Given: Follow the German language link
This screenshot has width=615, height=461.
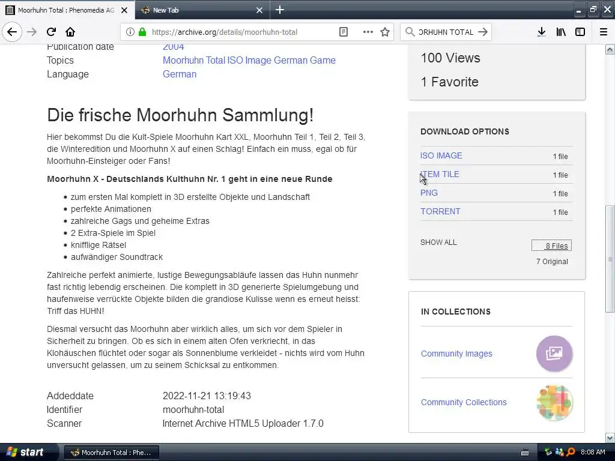Looking at the screenshot, I should point(179,74).
